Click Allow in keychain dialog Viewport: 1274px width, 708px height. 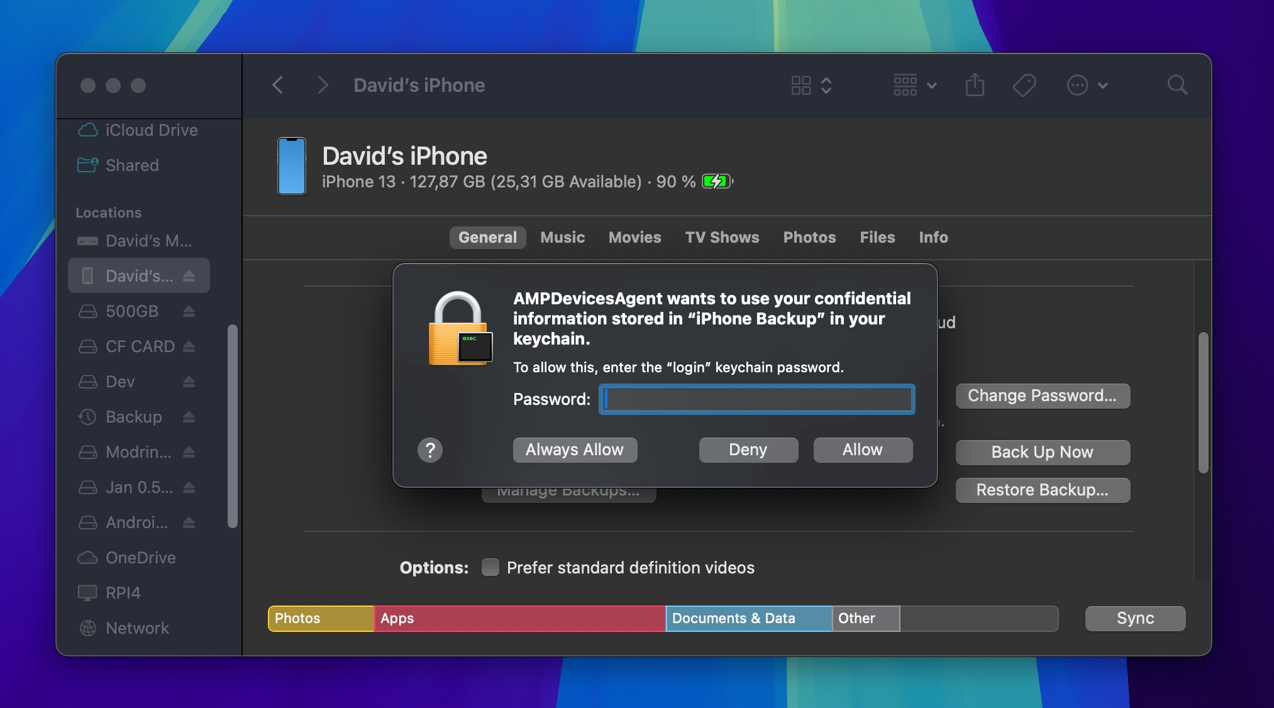pyautogui.click(x=863, y=450)
